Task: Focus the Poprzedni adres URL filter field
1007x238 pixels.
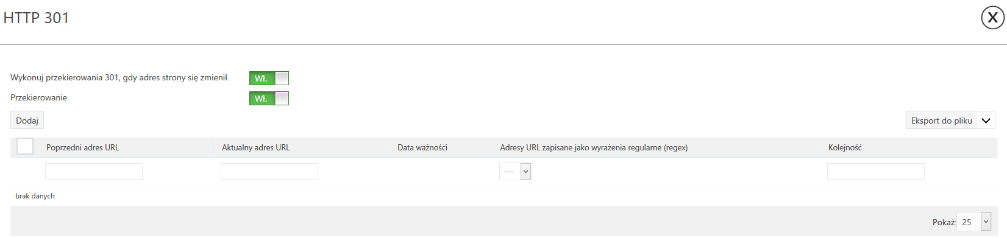Action: (x=94, y=171)
